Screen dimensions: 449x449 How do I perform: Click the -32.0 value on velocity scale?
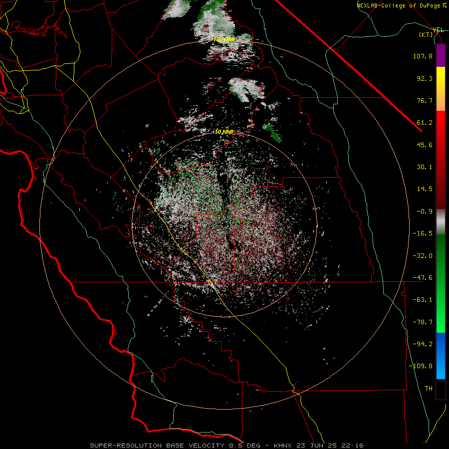point(423,256)
